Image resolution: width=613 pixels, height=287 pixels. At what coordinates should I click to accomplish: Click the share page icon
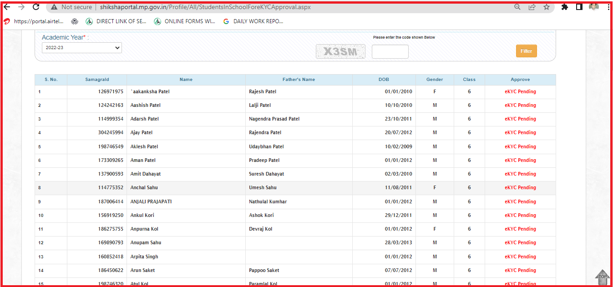click(532, 7)
